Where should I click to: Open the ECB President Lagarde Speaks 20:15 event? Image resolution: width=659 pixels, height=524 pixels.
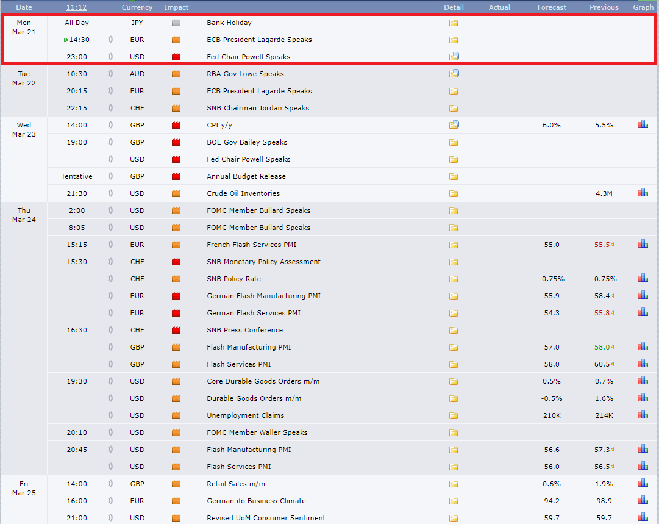[x=259, y=91]
